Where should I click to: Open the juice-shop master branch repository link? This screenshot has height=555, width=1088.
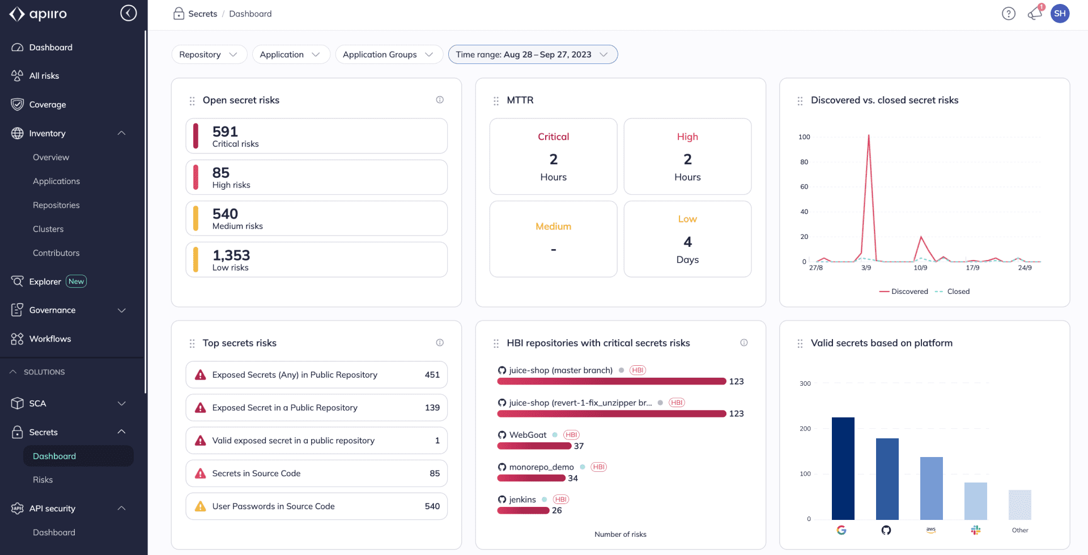tap(561, 370)
